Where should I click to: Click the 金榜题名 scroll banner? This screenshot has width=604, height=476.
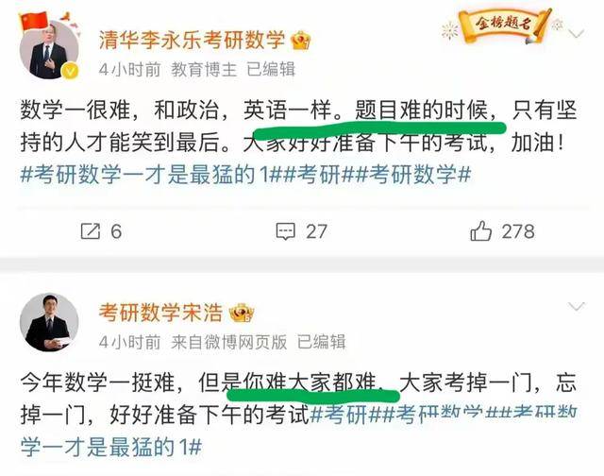click(503, 25)
